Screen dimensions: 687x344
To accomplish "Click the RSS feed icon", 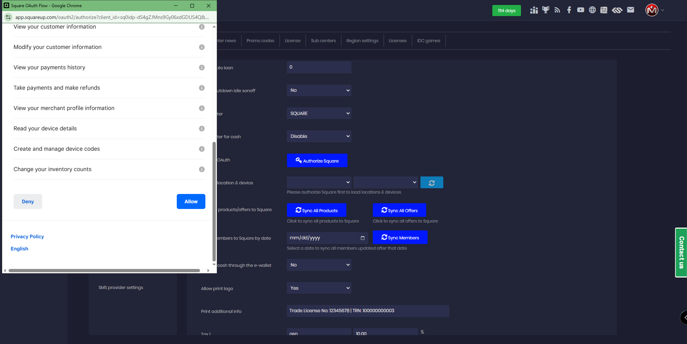I will pos(557,10).
